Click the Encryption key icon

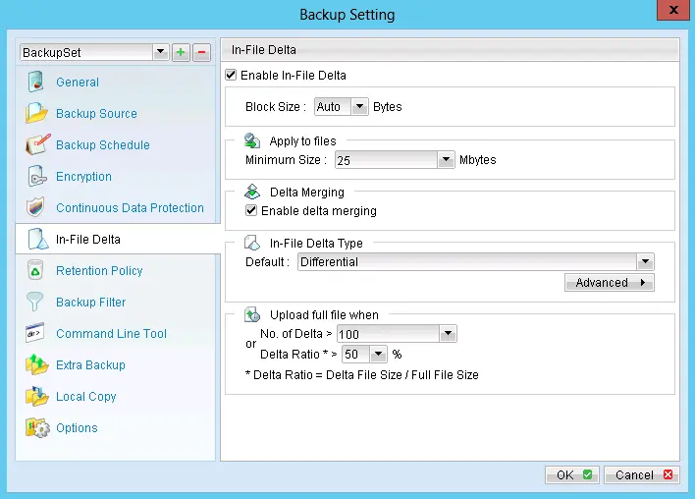pyautogui.click(x=36, y=176)
